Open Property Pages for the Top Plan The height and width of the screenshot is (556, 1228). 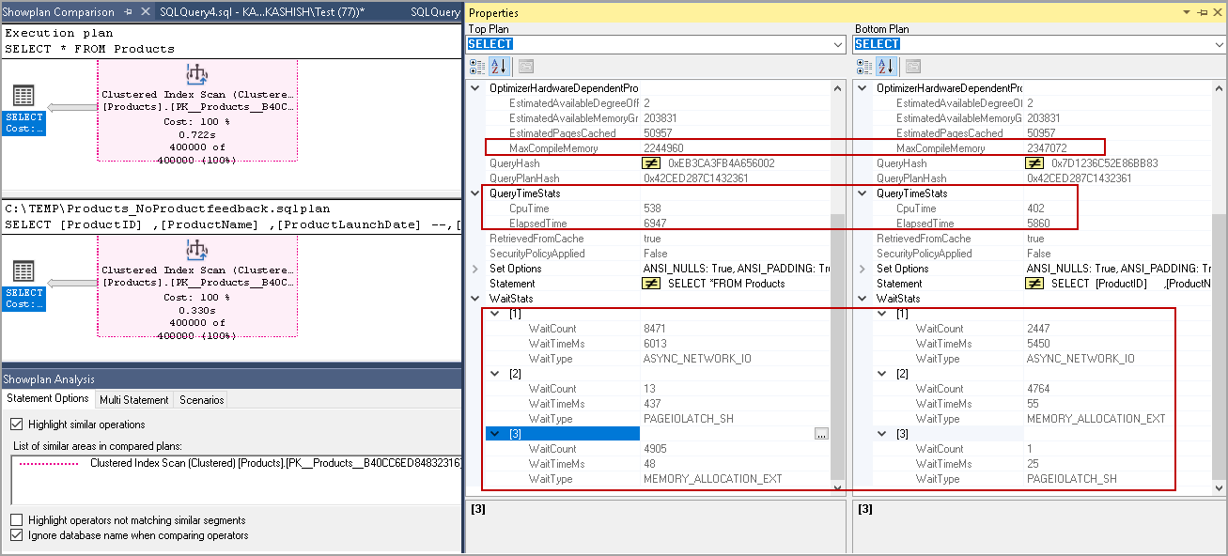pyautogui.click(x=525, y=67)
